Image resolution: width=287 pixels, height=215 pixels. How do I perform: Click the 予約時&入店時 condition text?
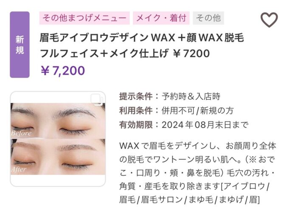pos(191,96)
